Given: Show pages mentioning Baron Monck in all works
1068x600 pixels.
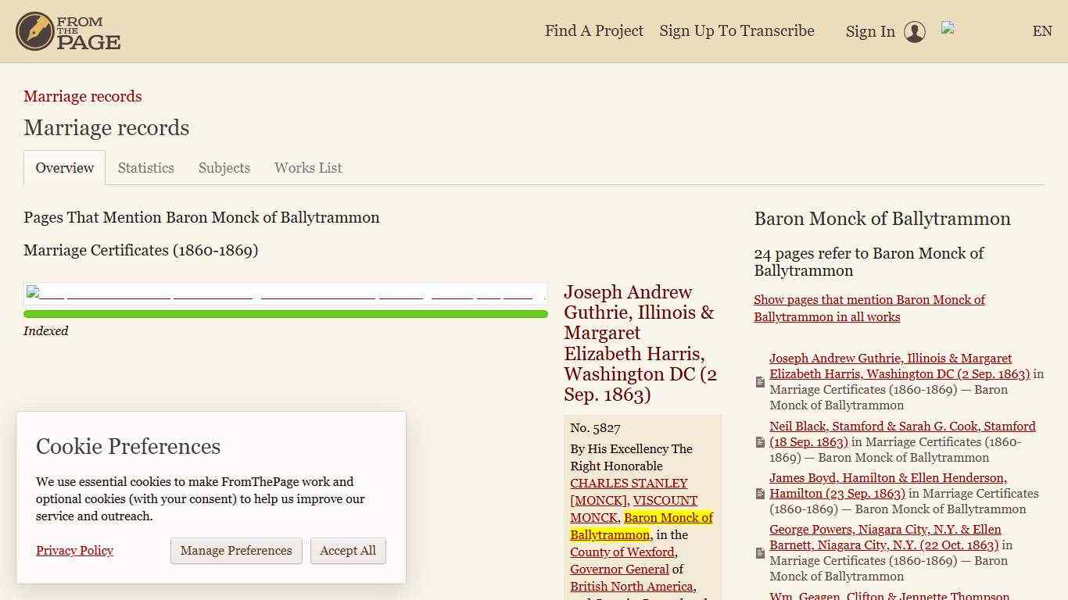Looking at the screenshot, I should [869, 308].
